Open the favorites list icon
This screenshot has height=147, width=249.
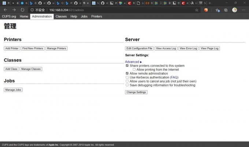[x=217, y=10]
